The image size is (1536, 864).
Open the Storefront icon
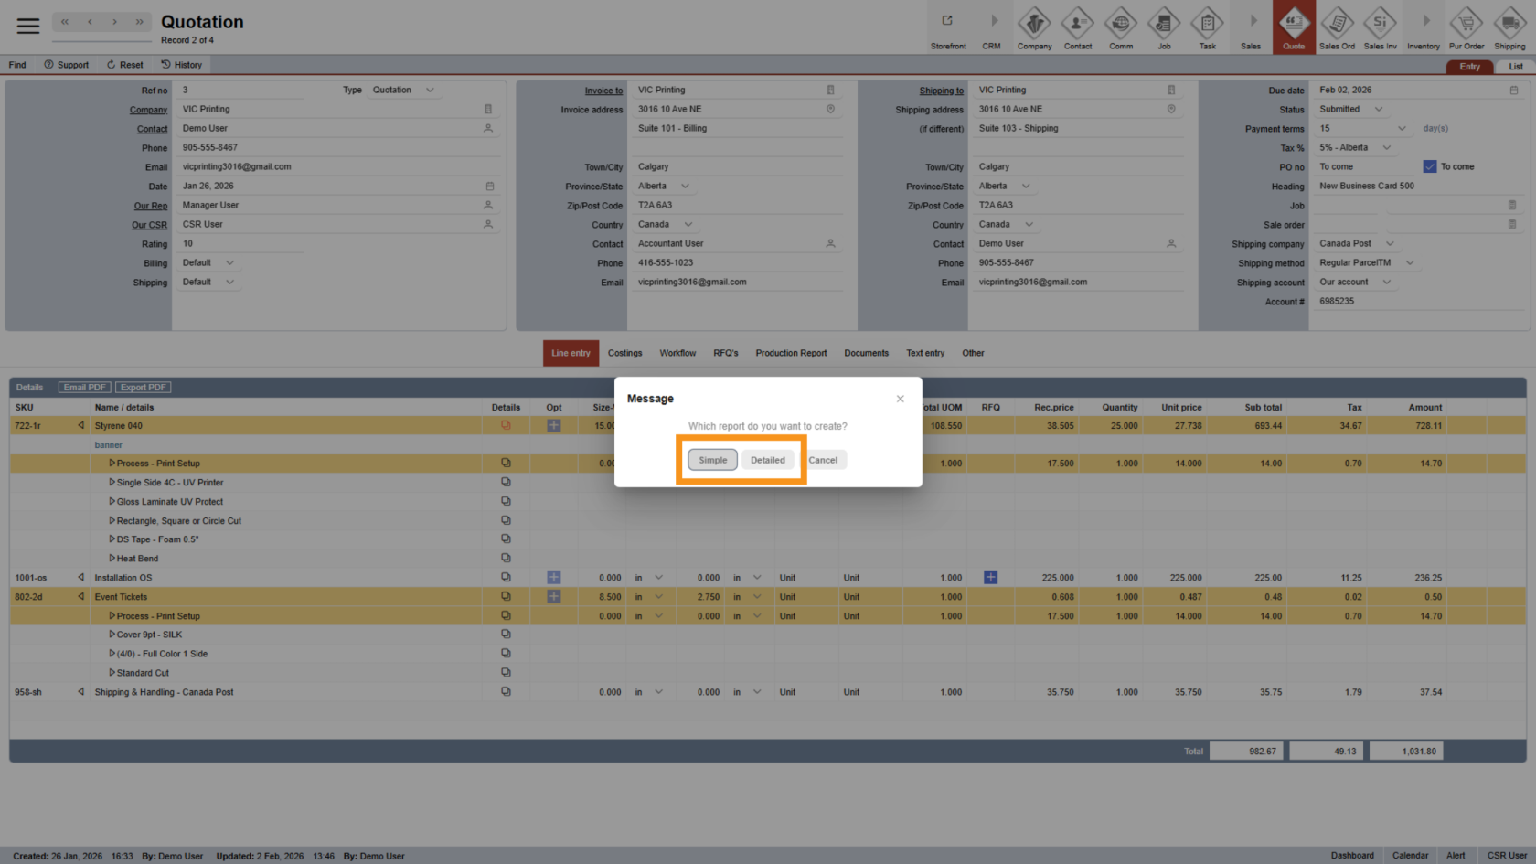coord(948,27)
